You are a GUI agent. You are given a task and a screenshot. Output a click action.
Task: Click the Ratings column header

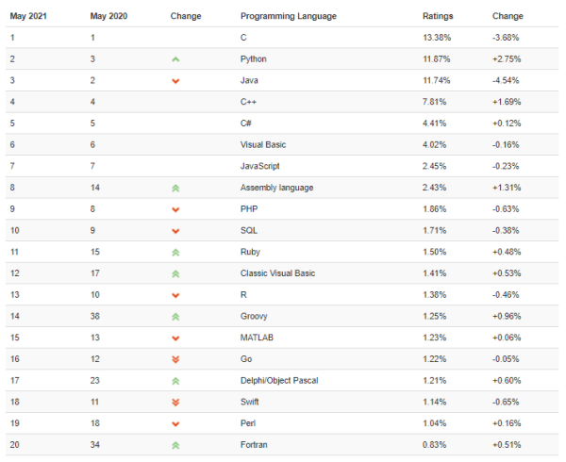437,16
